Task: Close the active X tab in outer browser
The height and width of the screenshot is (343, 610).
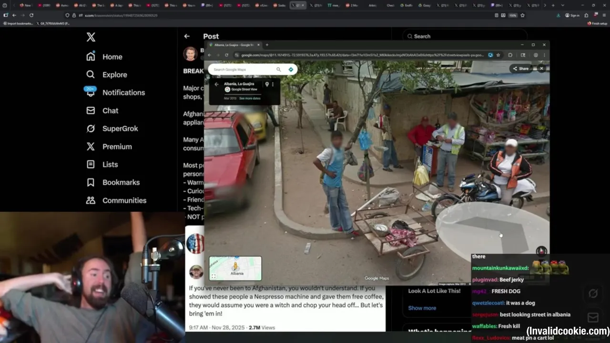Action: [x=303, y=5]
